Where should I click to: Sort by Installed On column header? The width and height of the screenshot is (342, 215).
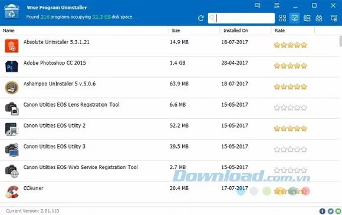[x=235, y=31]
